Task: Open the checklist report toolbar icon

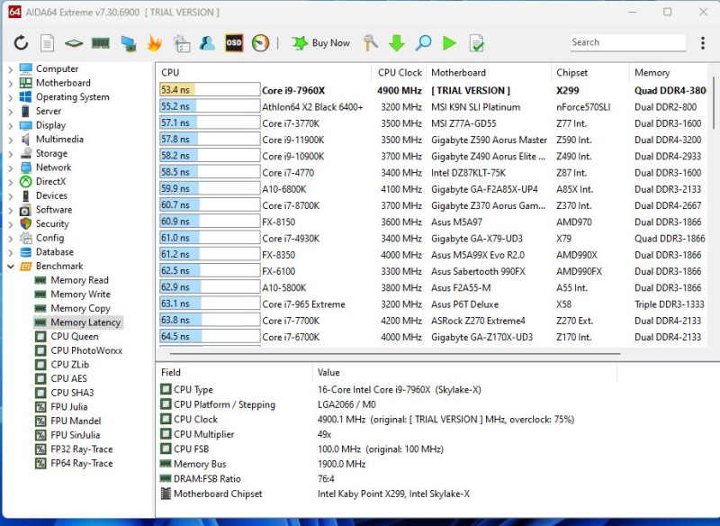Action: click(181, 43)
